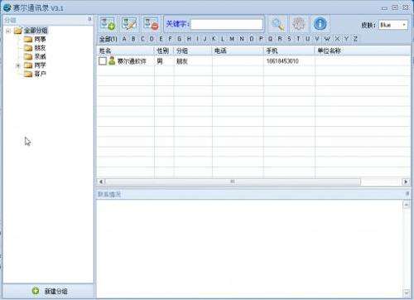Click the app logo in the title bar
The image size is (414, 300).
(x=7, y=7)
